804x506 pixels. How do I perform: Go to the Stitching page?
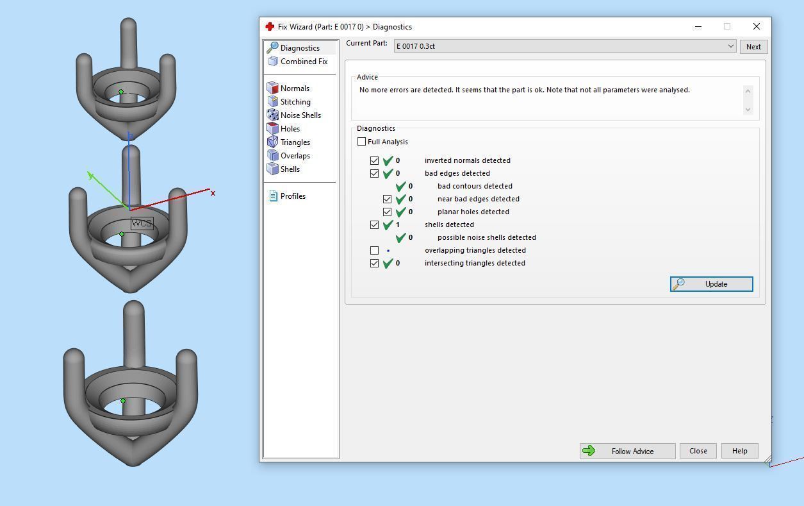(295, 101)
